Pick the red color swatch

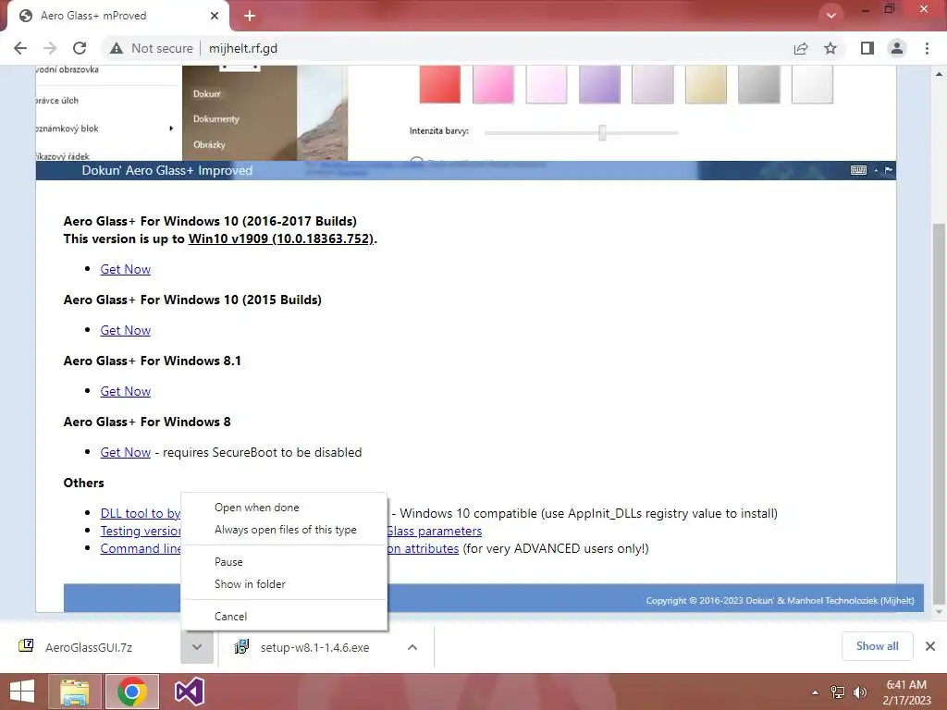439,84
